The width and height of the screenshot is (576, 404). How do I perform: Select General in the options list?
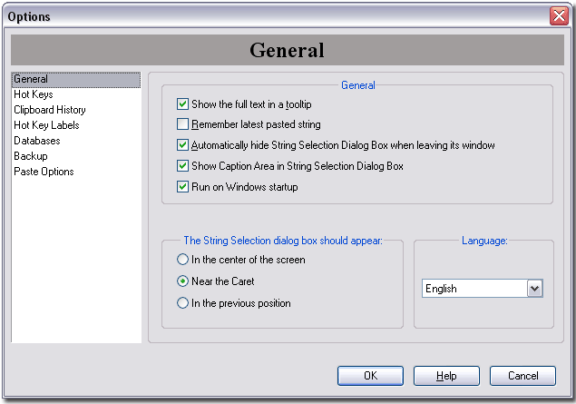[x=76, y=79]
